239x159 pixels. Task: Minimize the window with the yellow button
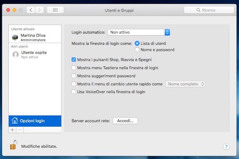[14, 10]
